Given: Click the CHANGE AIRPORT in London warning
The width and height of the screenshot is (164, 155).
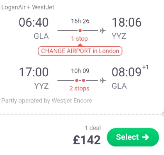Looking at the screenshot, I should point(80,51).
